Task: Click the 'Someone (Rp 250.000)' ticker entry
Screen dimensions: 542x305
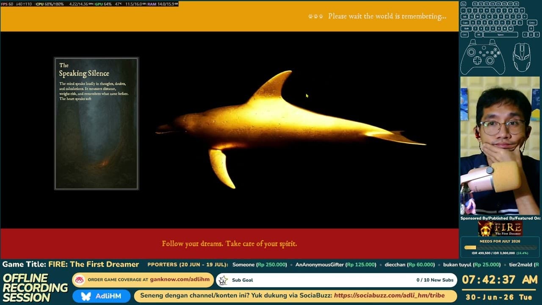Action: point(260,264)
